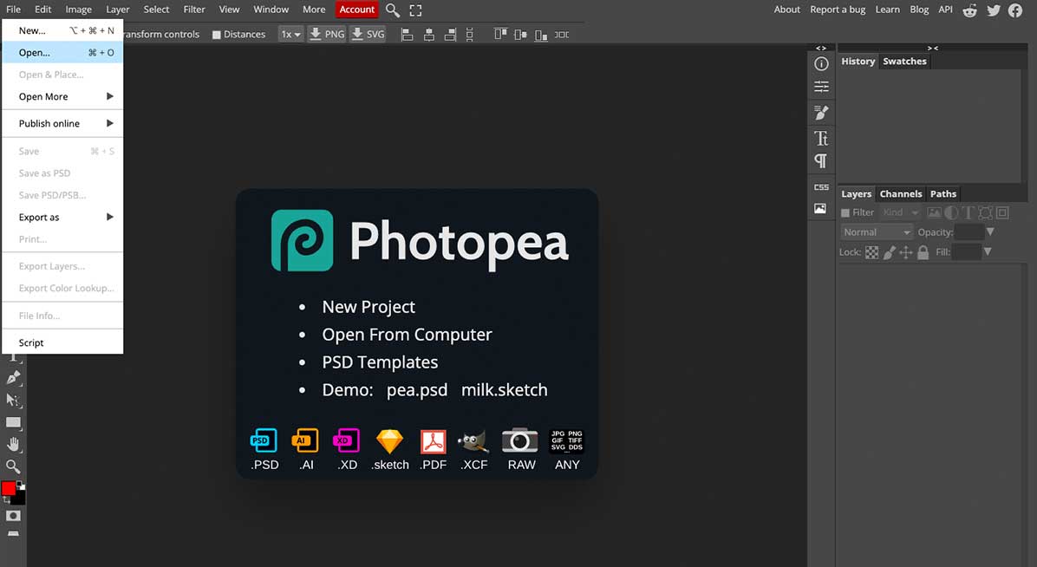Toggle text layer filter icon
The image size is (1037, 567).
point(969,212)
